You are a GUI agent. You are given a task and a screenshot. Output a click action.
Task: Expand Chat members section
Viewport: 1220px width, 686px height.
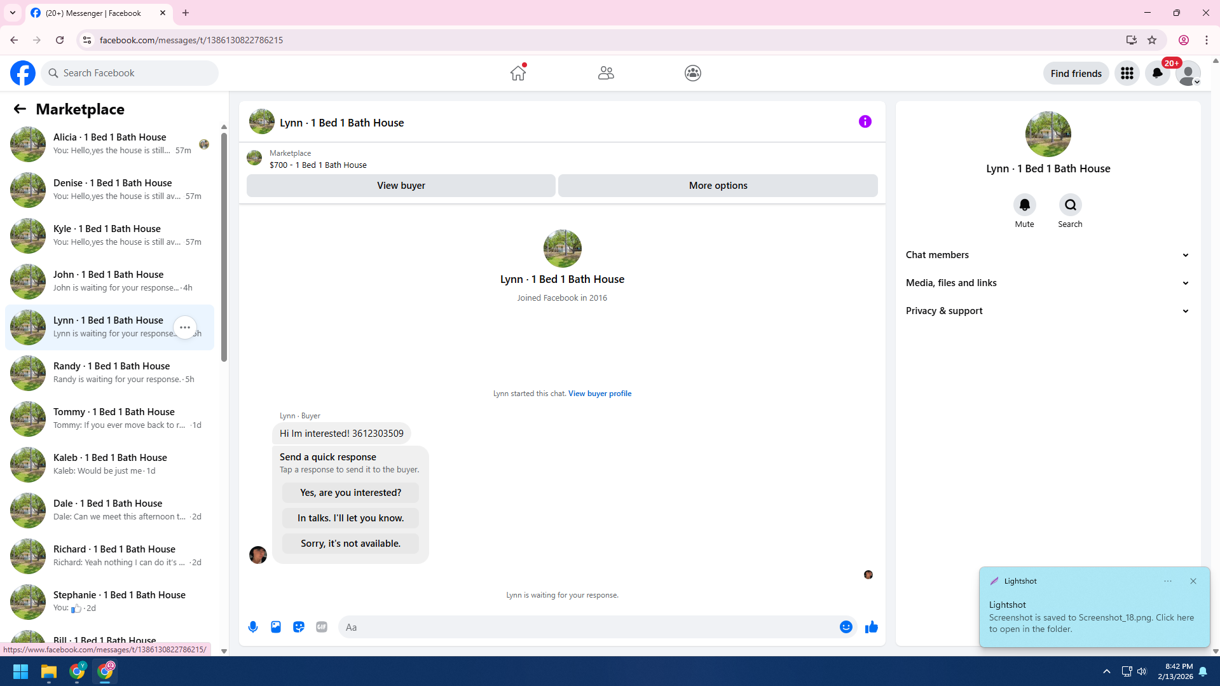pos(1048,255)
